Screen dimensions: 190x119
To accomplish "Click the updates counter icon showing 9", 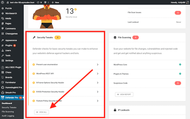I will (38, 2).
